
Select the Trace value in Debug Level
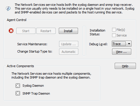[x=119, y=44]
